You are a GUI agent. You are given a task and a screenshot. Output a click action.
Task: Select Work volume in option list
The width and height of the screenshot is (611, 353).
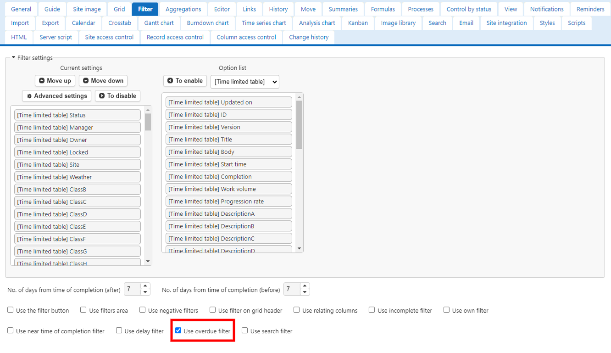(229, 189)
